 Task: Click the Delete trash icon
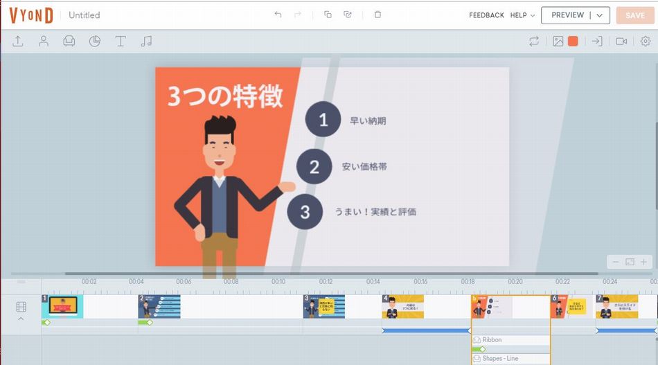pos(377,15)
